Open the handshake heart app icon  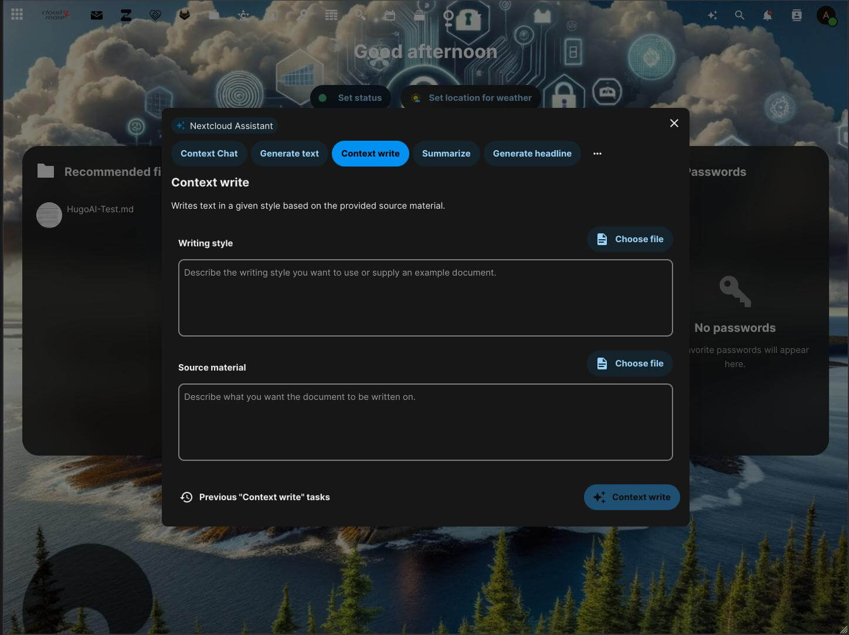[155, 15]
